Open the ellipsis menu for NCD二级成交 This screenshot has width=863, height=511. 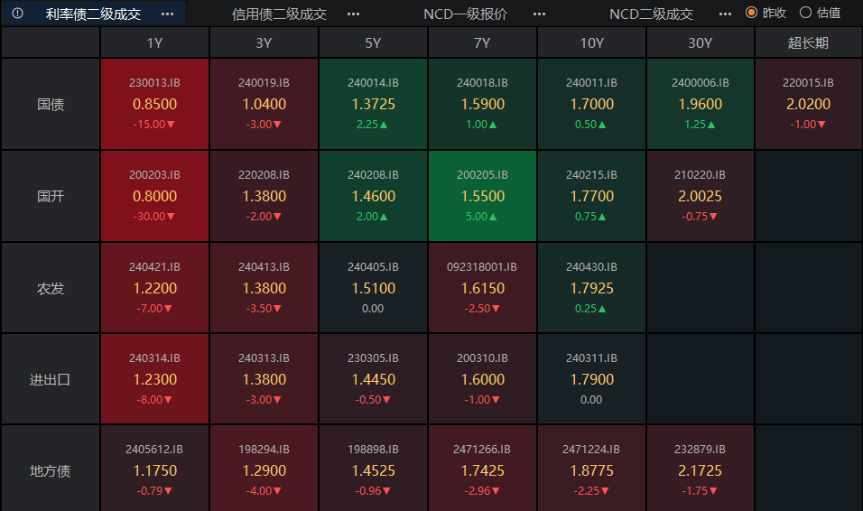[x=725, y=14]
